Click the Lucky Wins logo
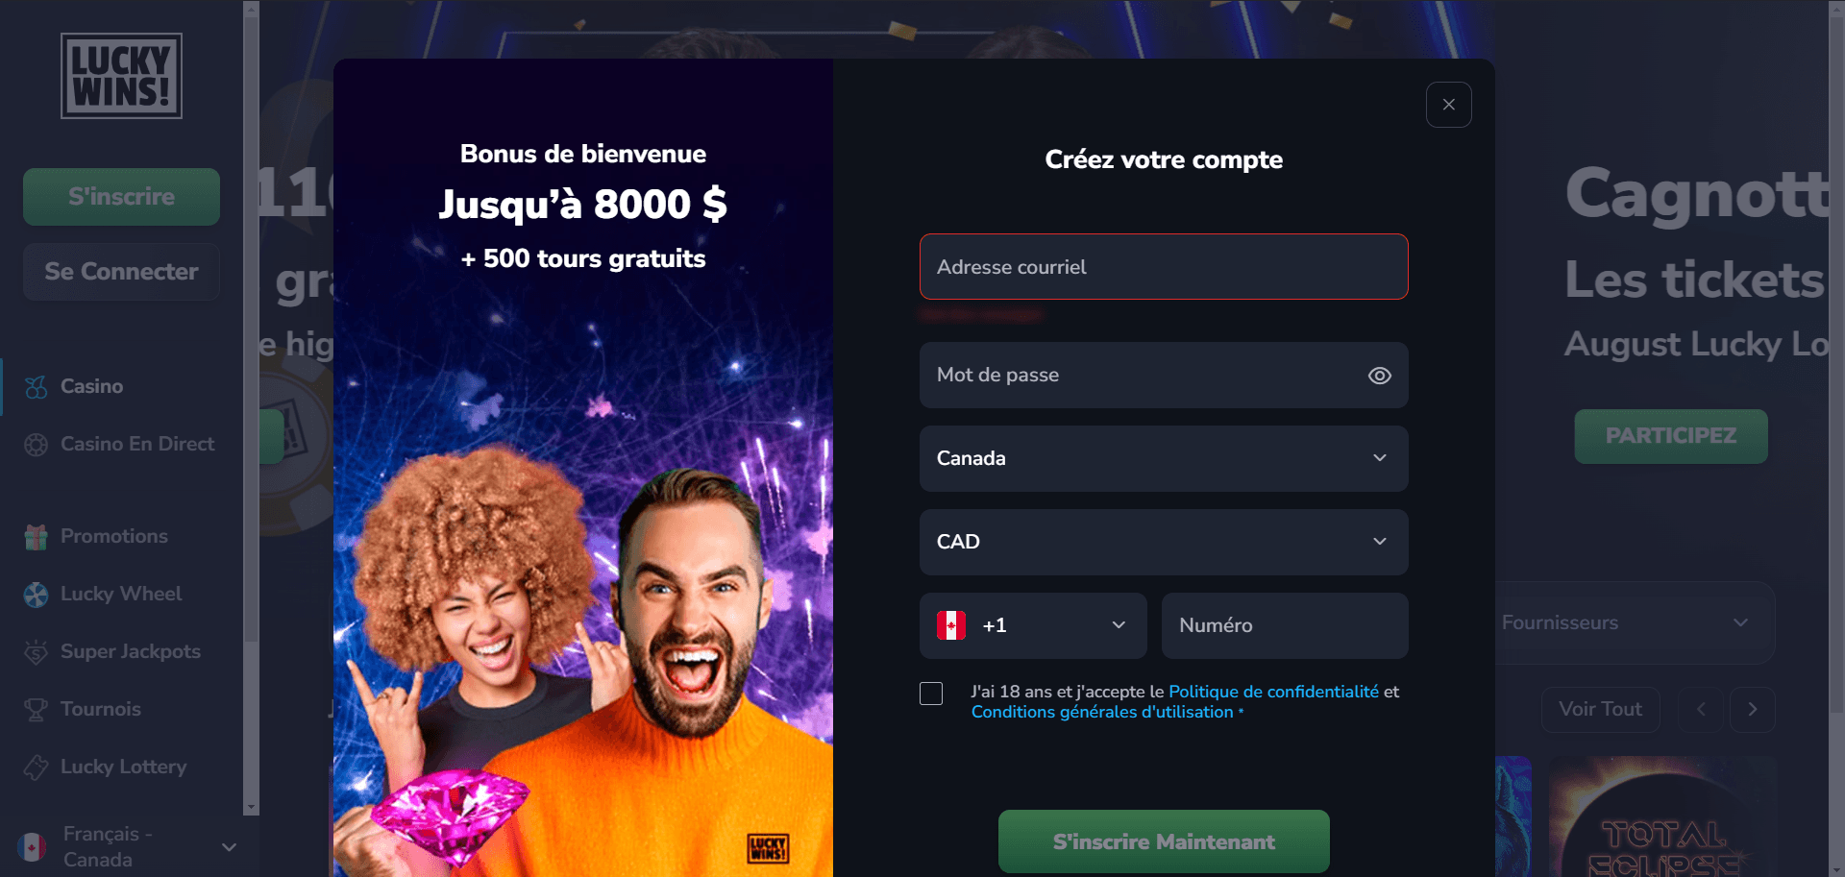Viewport: 1845px width, 877px height. (x=121, y=76)
